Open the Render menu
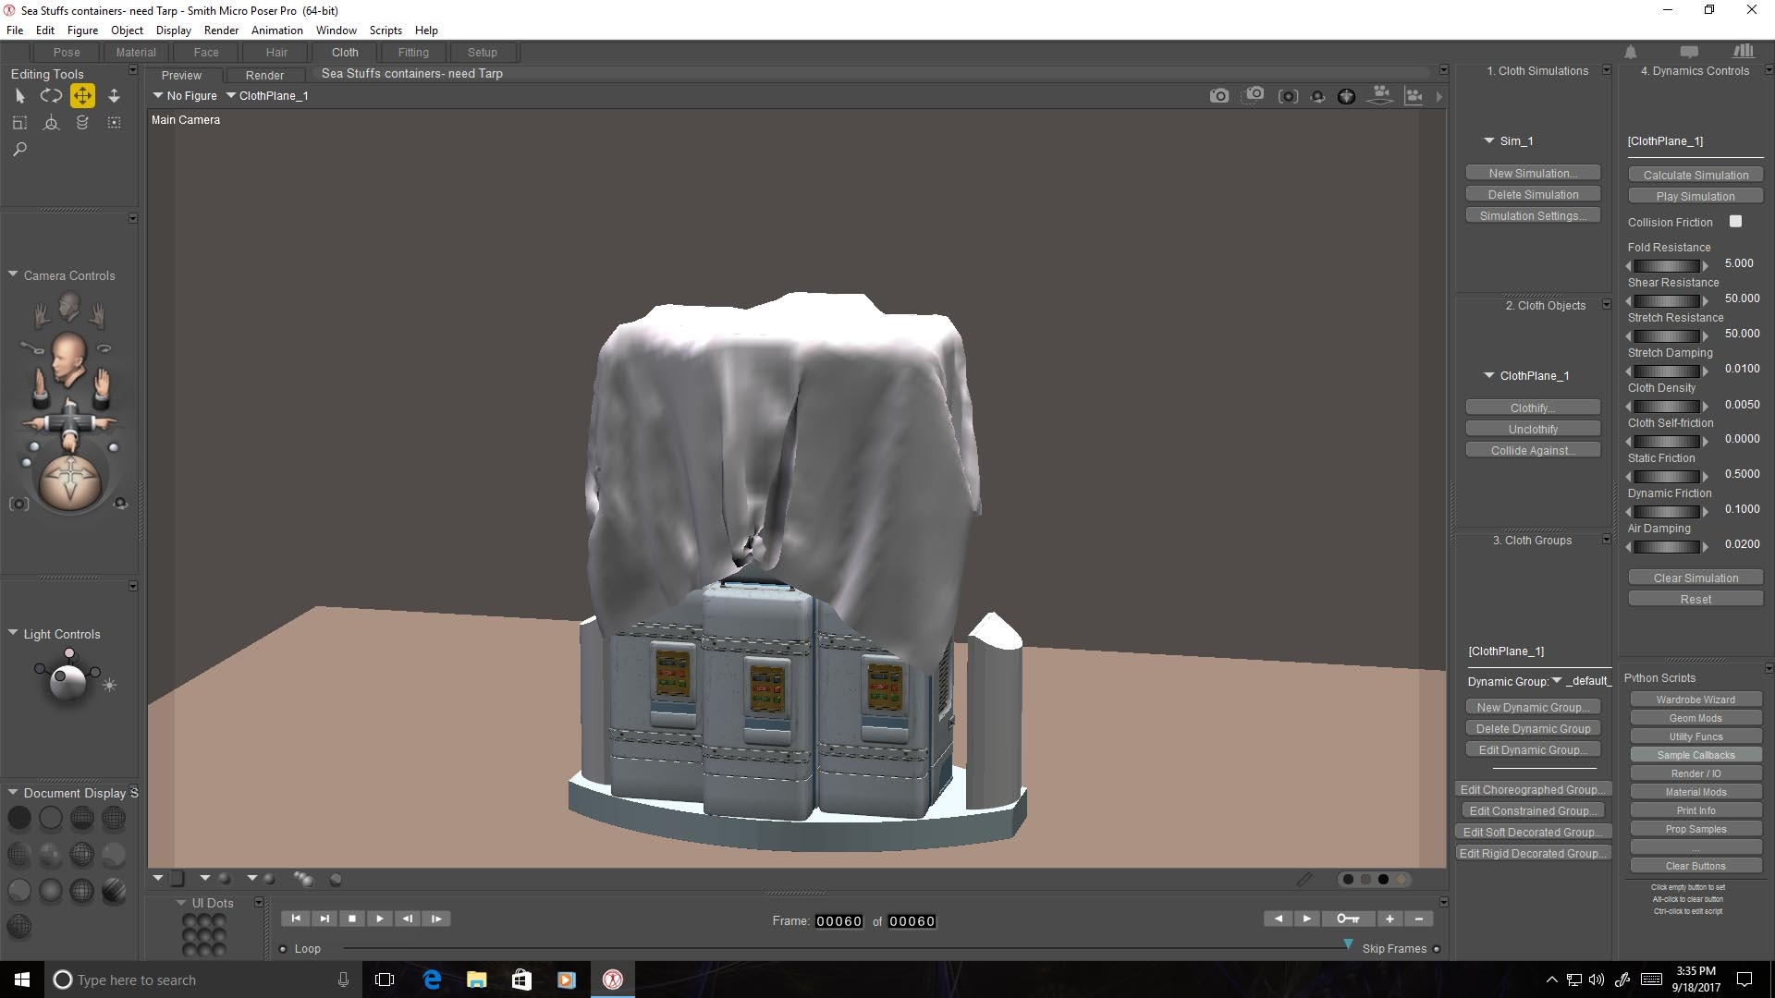Screen dimensions: 1775x998 tap(221, 30)
